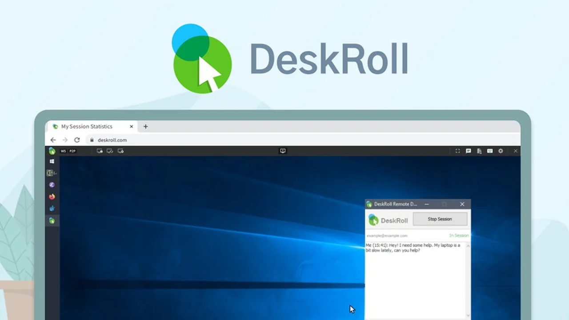
Task: Open the chat panel from session toolbar
Action: [x=468, y=151]
